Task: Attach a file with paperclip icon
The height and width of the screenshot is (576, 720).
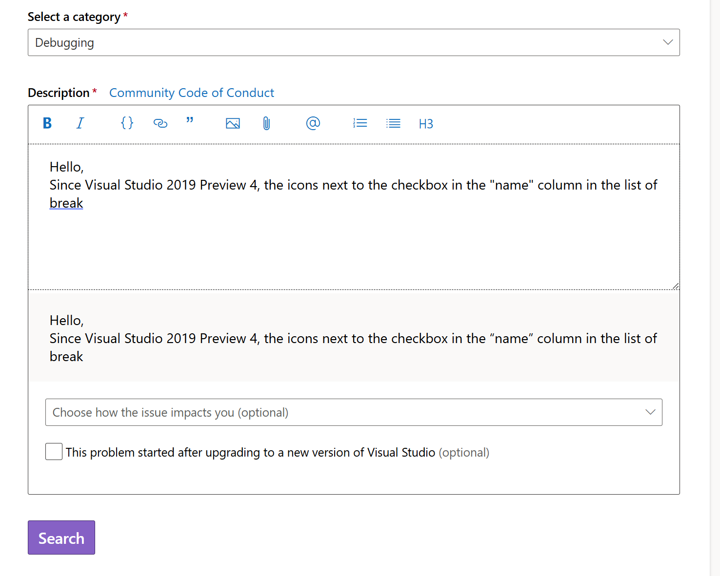Action: tap(266, 123)
